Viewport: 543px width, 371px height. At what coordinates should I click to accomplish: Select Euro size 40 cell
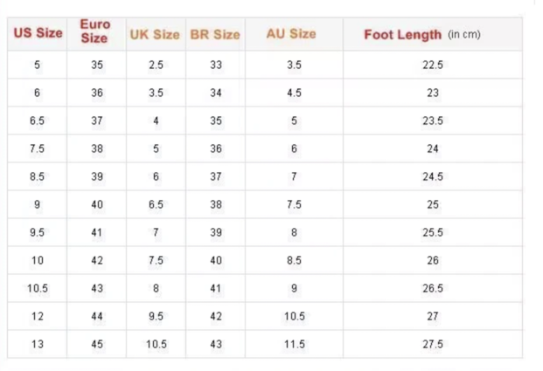97,204
